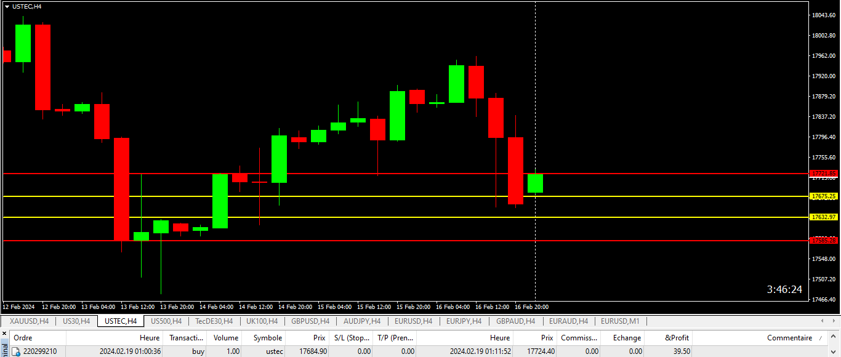This screenshot has width=841, height=357.
Task: Click close time 2024.02.19 01:11:52
Action: [x=480, y=351]
